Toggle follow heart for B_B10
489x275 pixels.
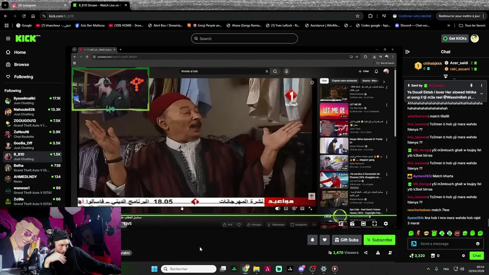click(x=324, y=240)
